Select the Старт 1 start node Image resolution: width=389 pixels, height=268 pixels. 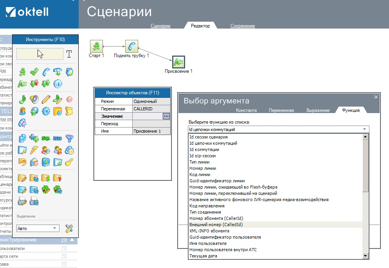[x=96, y=46]
